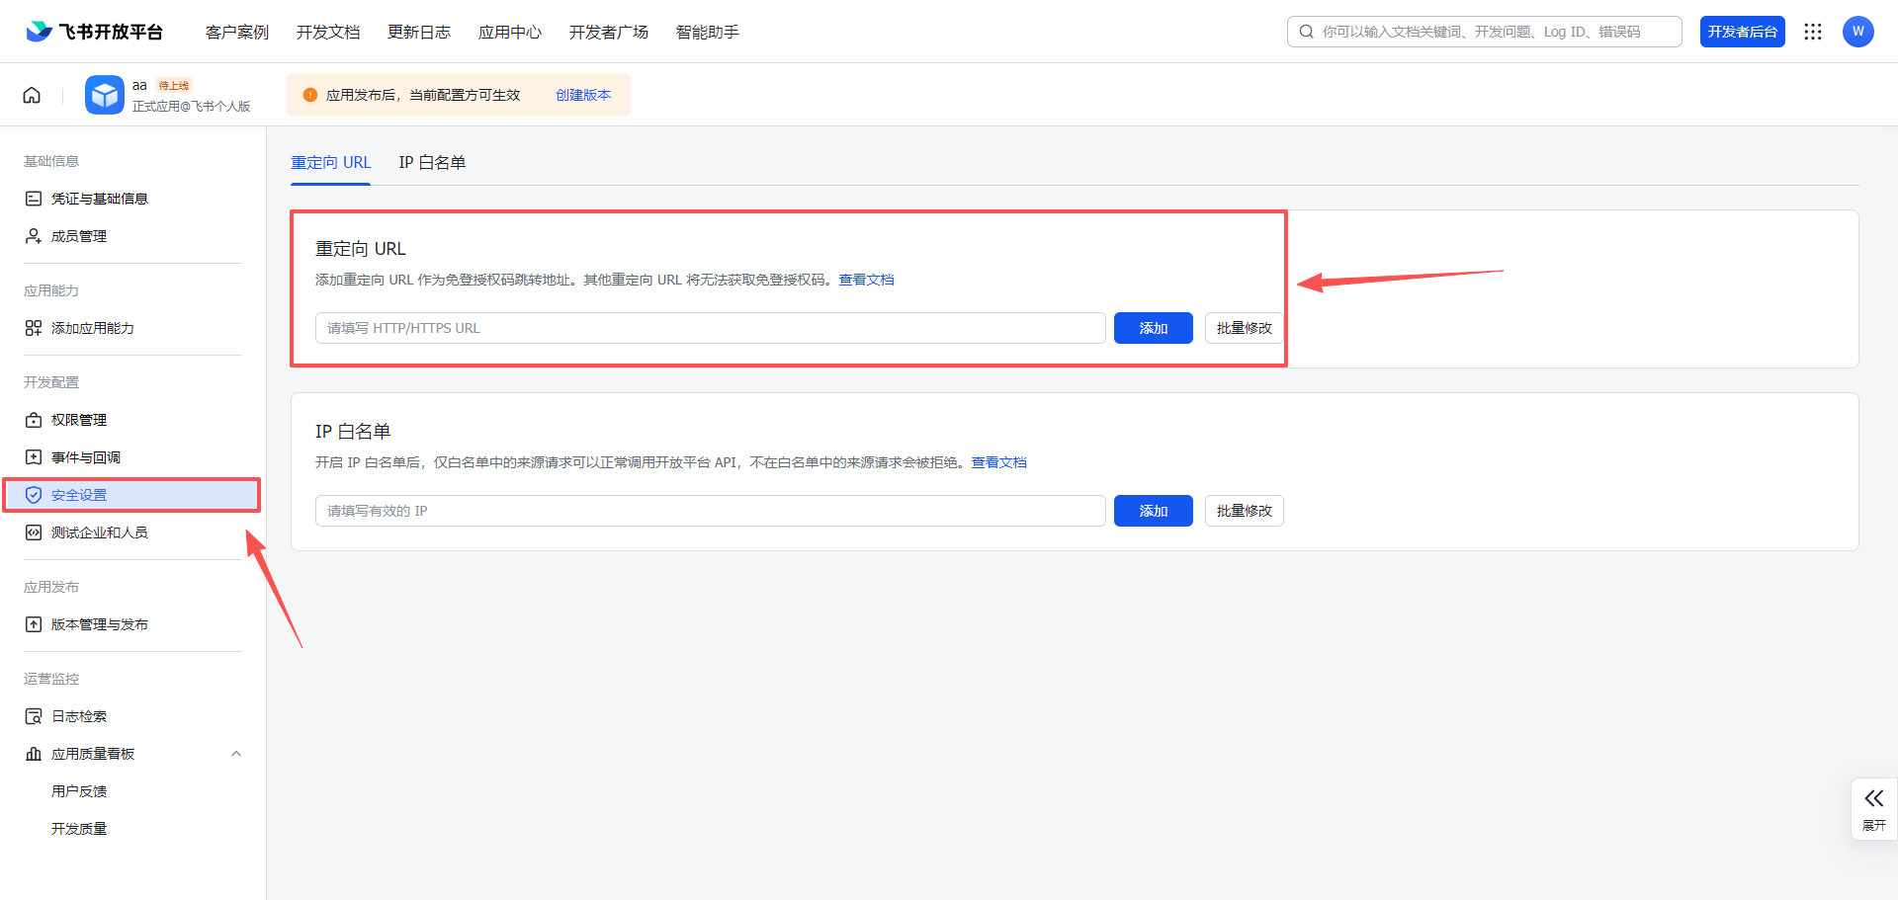Open 开发者后台 button in header
The image size is (1898, 900).
[x=1742, y=32]
